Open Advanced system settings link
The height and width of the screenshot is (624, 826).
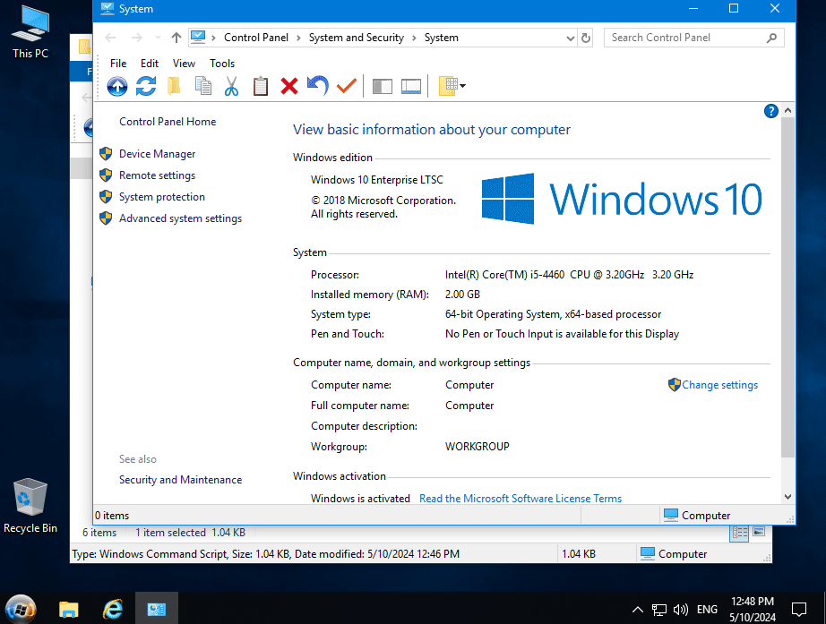(x=180, y=218)
